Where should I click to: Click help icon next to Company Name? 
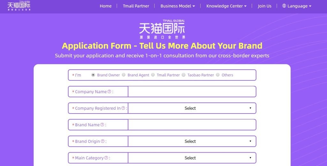pyautogui.click(x=109, y=91)
